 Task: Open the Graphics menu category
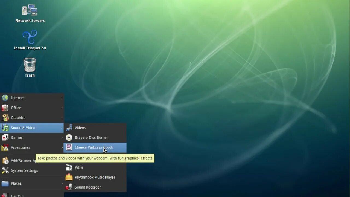32,118
